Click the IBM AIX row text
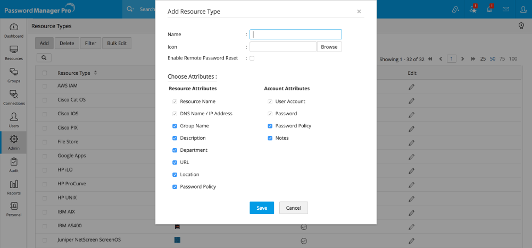The height and width of the screenshot is (248, 532). point(66,212)
